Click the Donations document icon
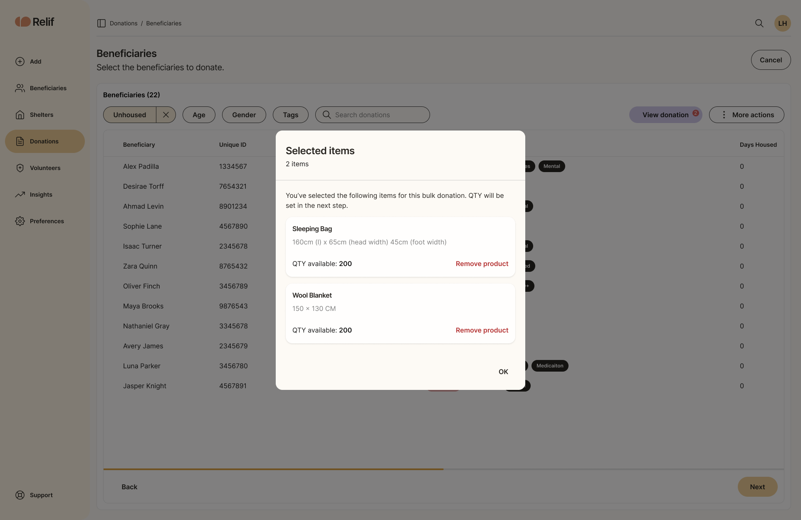This screenshot has width=801, height=520. tap(20, 141)
